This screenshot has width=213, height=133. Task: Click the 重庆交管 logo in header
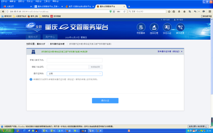pos(34,27)
